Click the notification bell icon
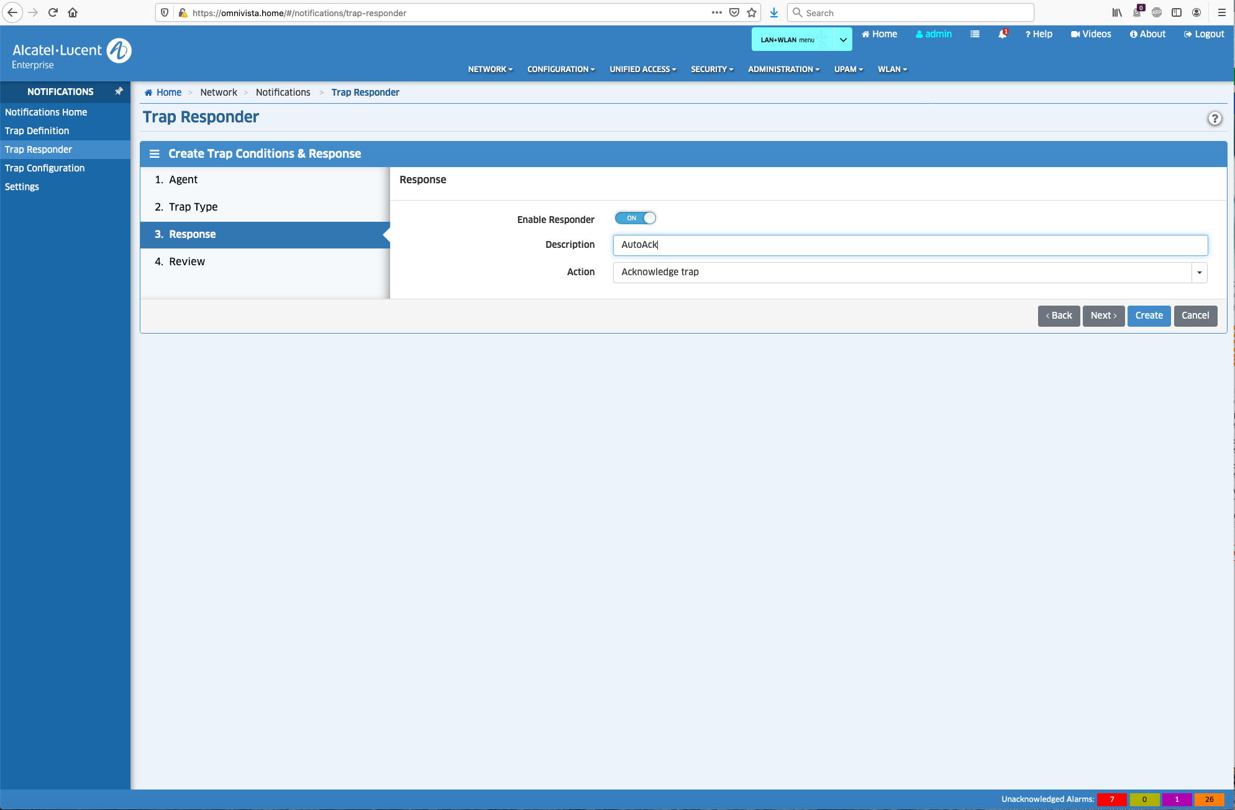Viewport: 1235px width, 810px height. click(1001, 35)
